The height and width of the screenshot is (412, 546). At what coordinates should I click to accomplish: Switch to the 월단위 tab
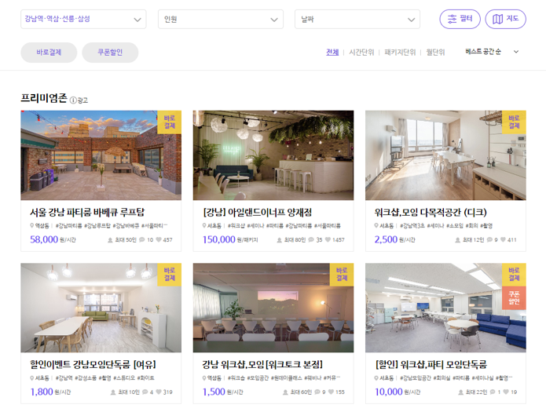[435, 53]
